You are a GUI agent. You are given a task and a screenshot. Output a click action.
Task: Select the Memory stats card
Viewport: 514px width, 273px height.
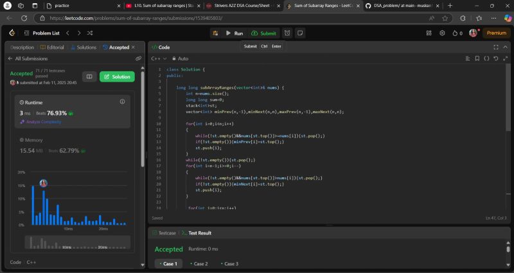point(73,146)
